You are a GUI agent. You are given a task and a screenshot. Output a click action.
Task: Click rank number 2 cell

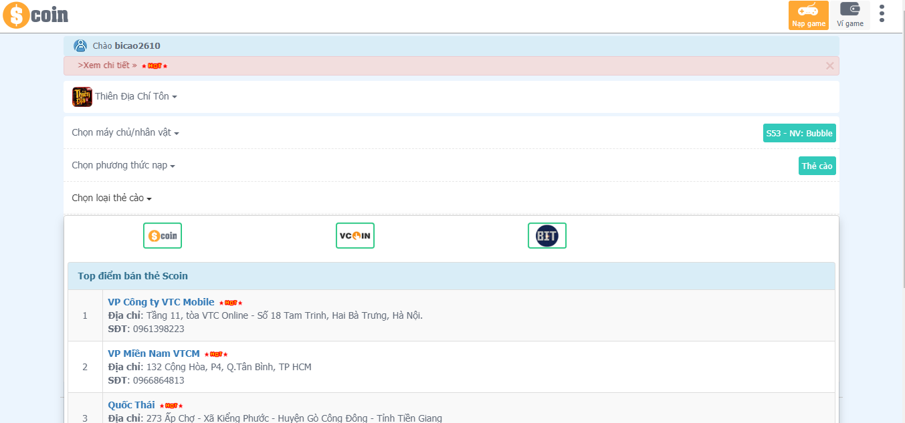(x=85, y=367)
